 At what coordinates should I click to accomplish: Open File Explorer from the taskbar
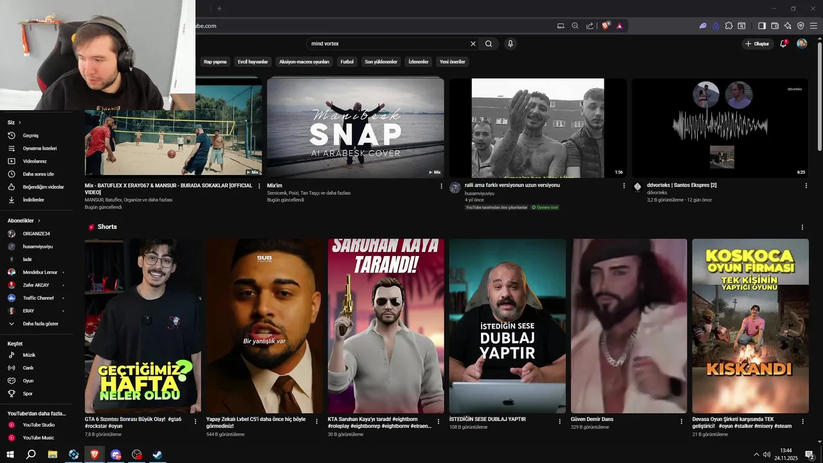(x=53, y=454)
